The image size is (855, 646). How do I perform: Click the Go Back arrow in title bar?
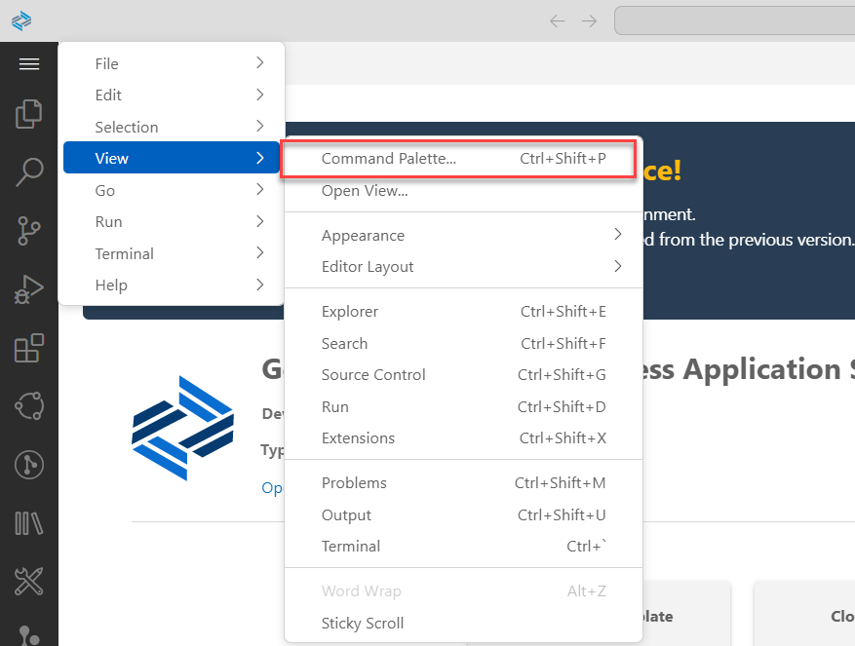558,20
